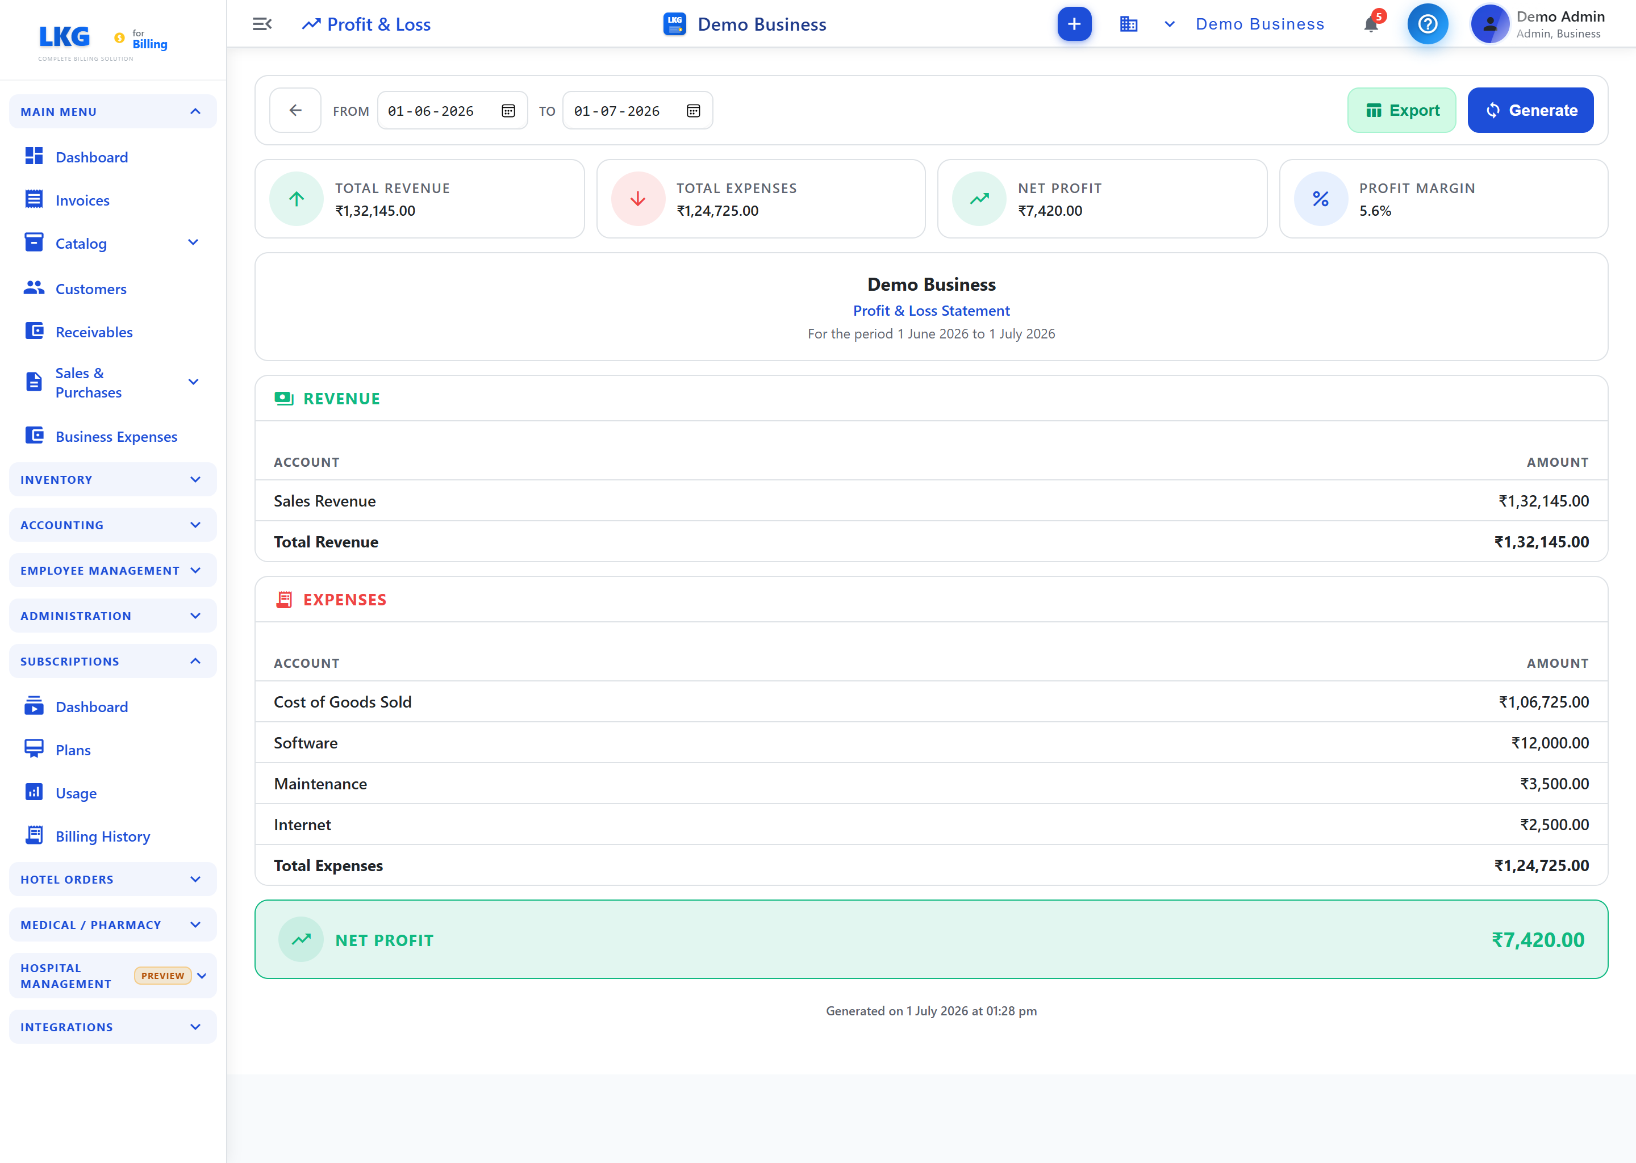The image size is (1636, 1163).
Task: Open Invoices in sidebar
Action: tap(113, 200)
